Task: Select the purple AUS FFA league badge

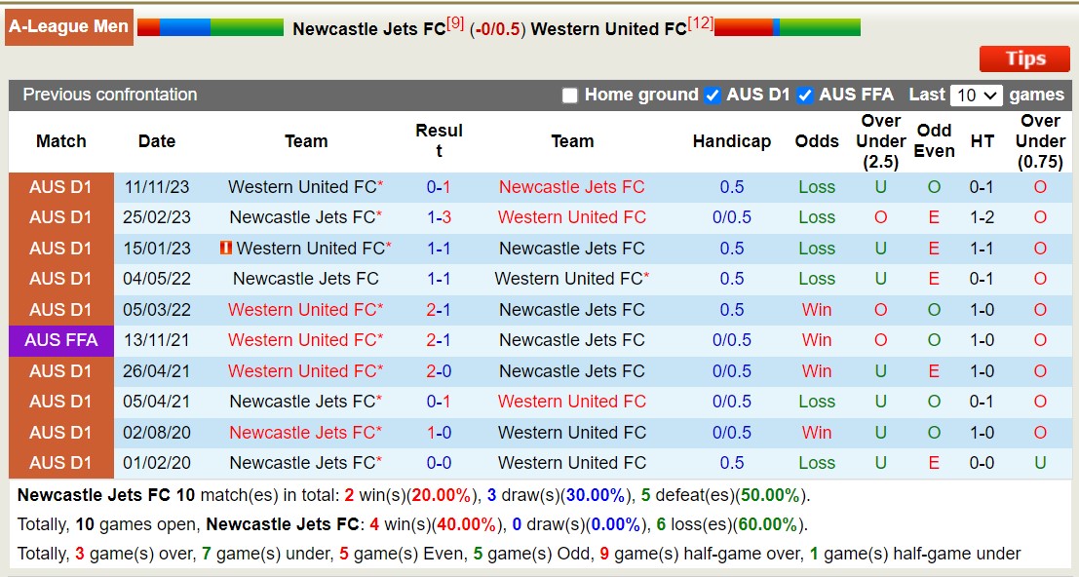Action: (x=60, y=340)
